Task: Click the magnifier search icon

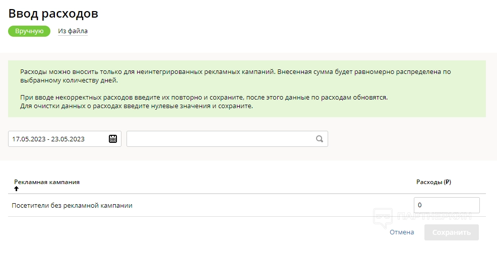Action: coord(320,139)
